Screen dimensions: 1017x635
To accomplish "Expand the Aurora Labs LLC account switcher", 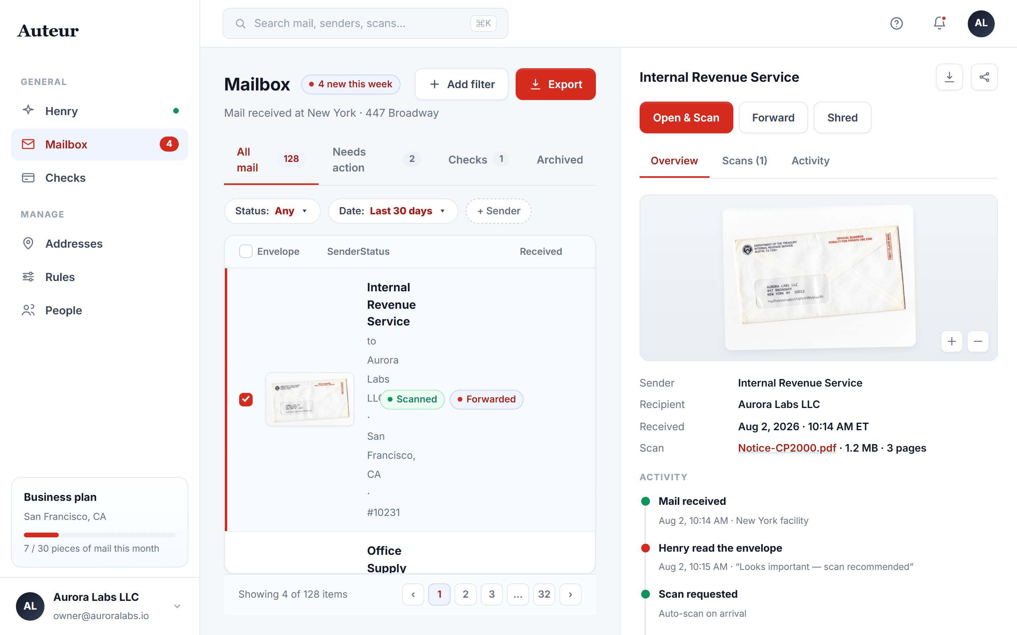I will pos(177,606).
